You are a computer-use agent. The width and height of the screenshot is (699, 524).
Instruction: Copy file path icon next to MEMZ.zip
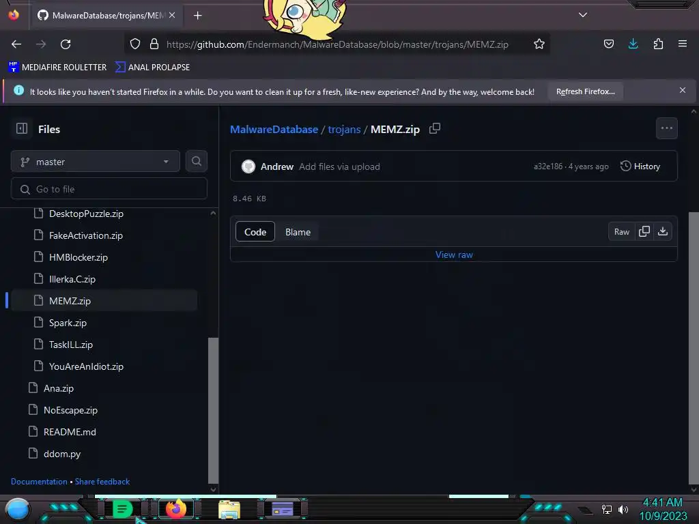(x=435, y=128)
